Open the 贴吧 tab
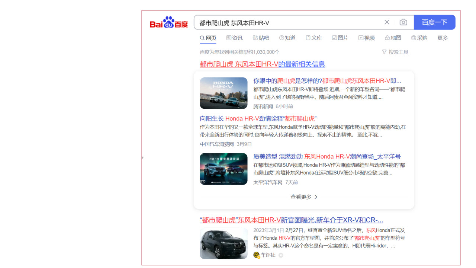This screenshot has height=268, width=476. tap(261, 38)
